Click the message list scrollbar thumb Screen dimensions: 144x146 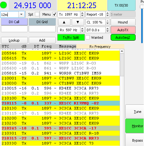pyautogui.click(x=122, y=65)
